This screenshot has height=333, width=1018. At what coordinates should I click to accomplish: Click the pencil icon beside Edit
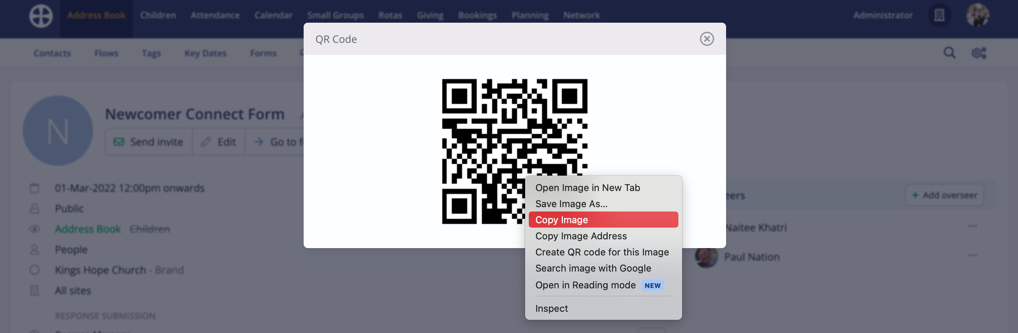pyautogui.click(x=205, y=142)
